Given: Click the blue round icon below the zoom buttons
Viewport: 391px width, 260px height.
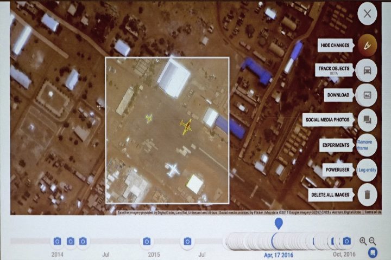Looking at the screenshot, I should [373, 252].
